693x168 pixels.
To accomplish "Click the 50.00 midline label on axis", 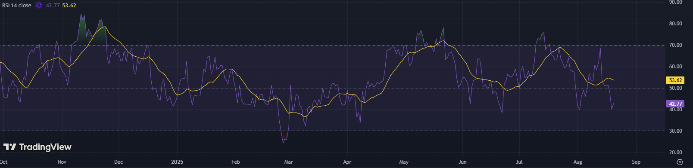I will pos(675,88).
